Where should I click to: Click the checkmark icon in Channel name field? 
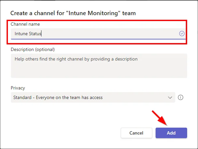(x=182, y=34)
